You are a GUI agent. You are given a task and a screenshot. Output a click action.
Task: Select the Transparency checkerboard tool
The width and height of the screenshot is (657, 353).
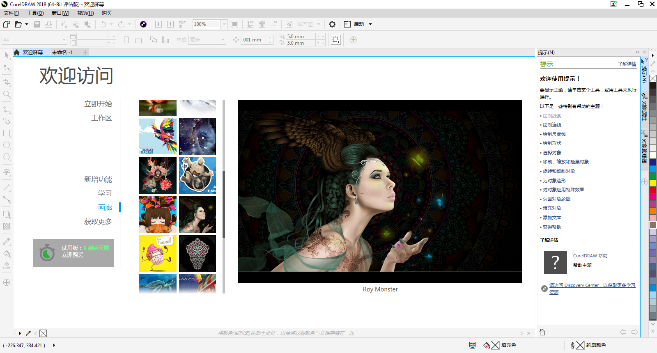click(7, 226)
